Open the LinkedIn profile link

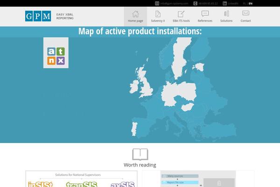click(232, 3)
